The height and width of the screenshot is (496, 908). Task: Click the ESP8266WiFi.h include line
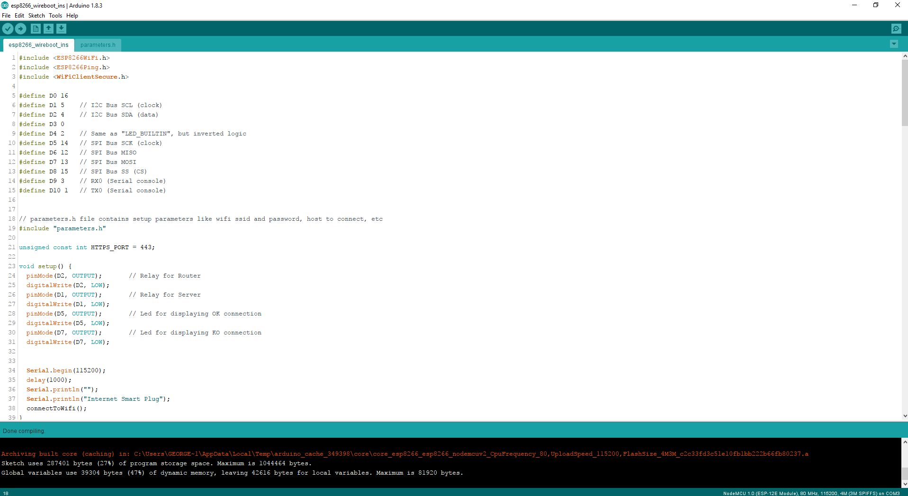pyautogui.click(x=64, y=58)
